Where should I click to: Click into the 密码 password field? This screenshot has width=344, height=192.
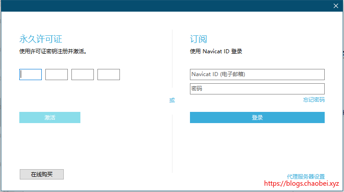257,89
